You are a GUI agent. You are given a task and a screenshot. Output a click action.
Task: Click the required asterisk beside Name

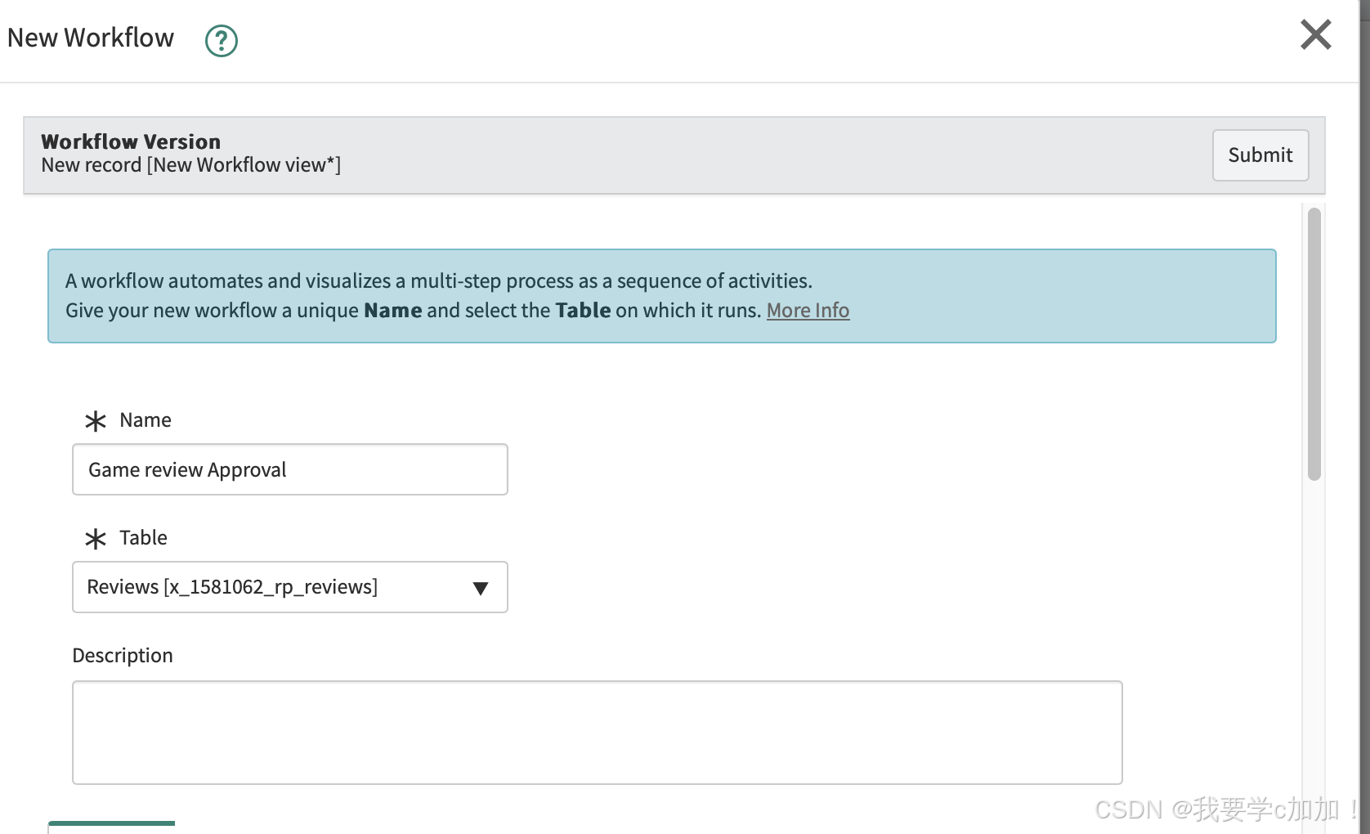coord(96,421)
